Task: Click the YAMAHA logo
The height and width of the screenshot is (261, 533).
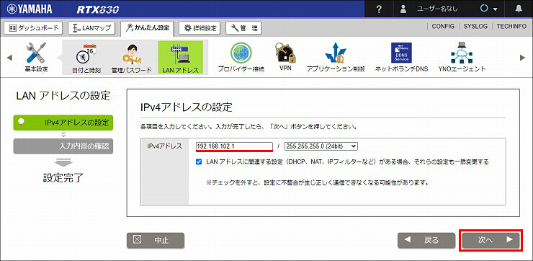Action: (x=30, y=9)
